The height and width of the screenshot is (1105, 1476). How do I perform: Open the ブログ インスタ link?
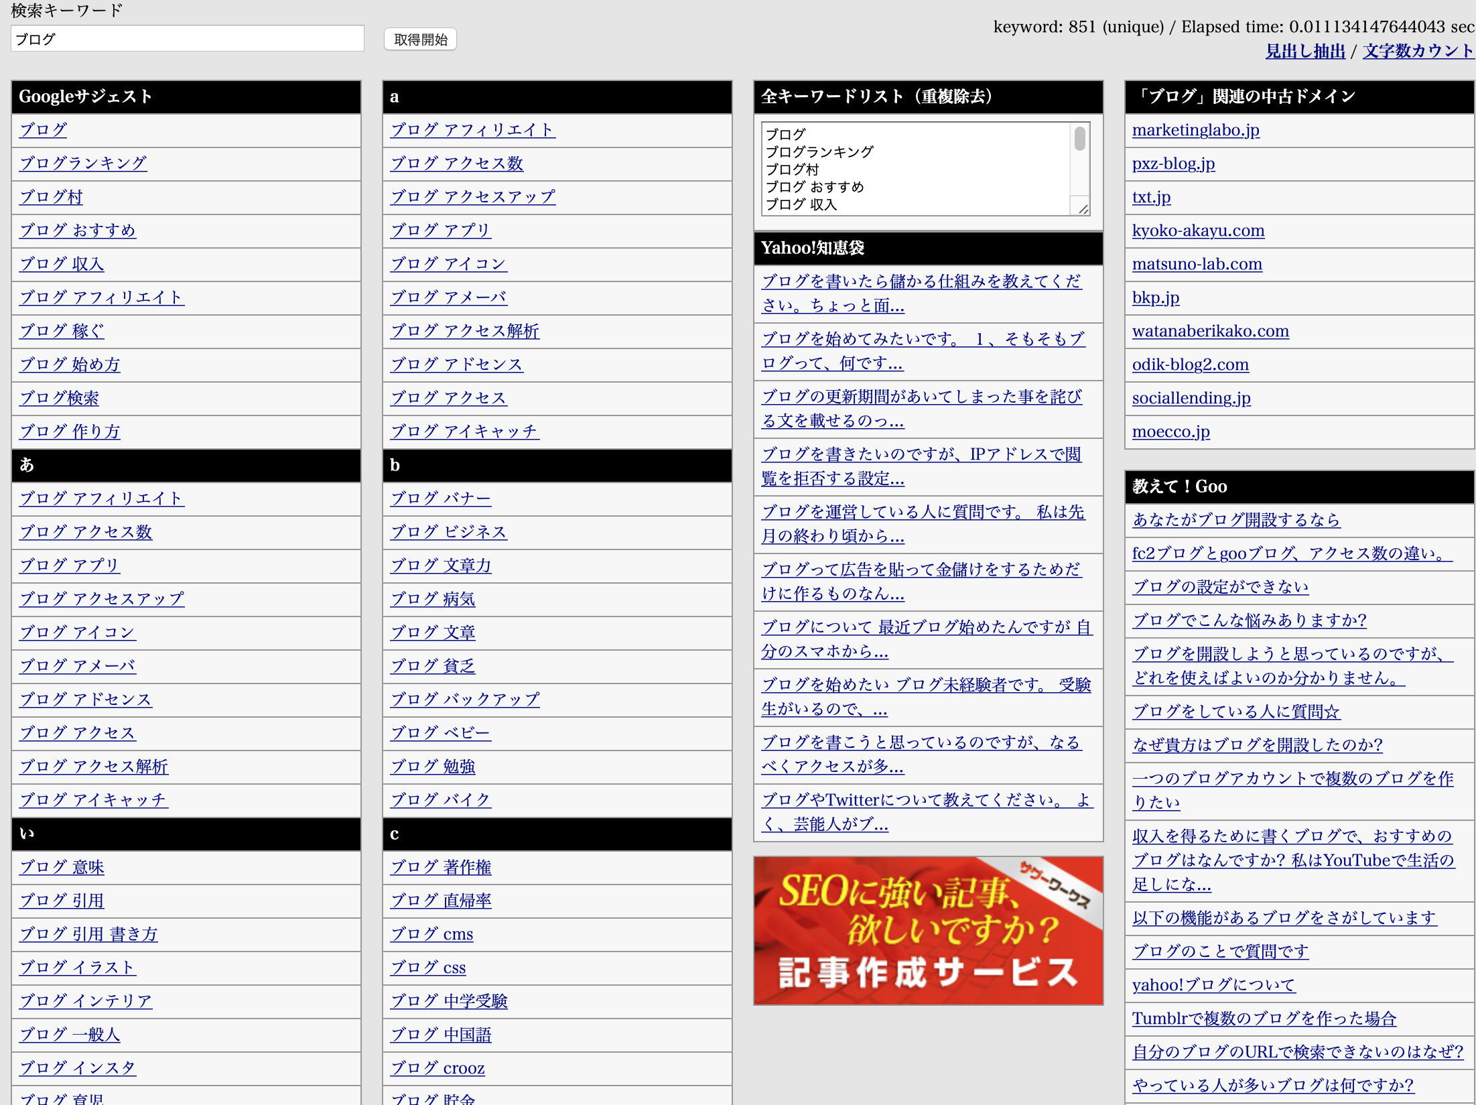click(x=78, y=1068)
